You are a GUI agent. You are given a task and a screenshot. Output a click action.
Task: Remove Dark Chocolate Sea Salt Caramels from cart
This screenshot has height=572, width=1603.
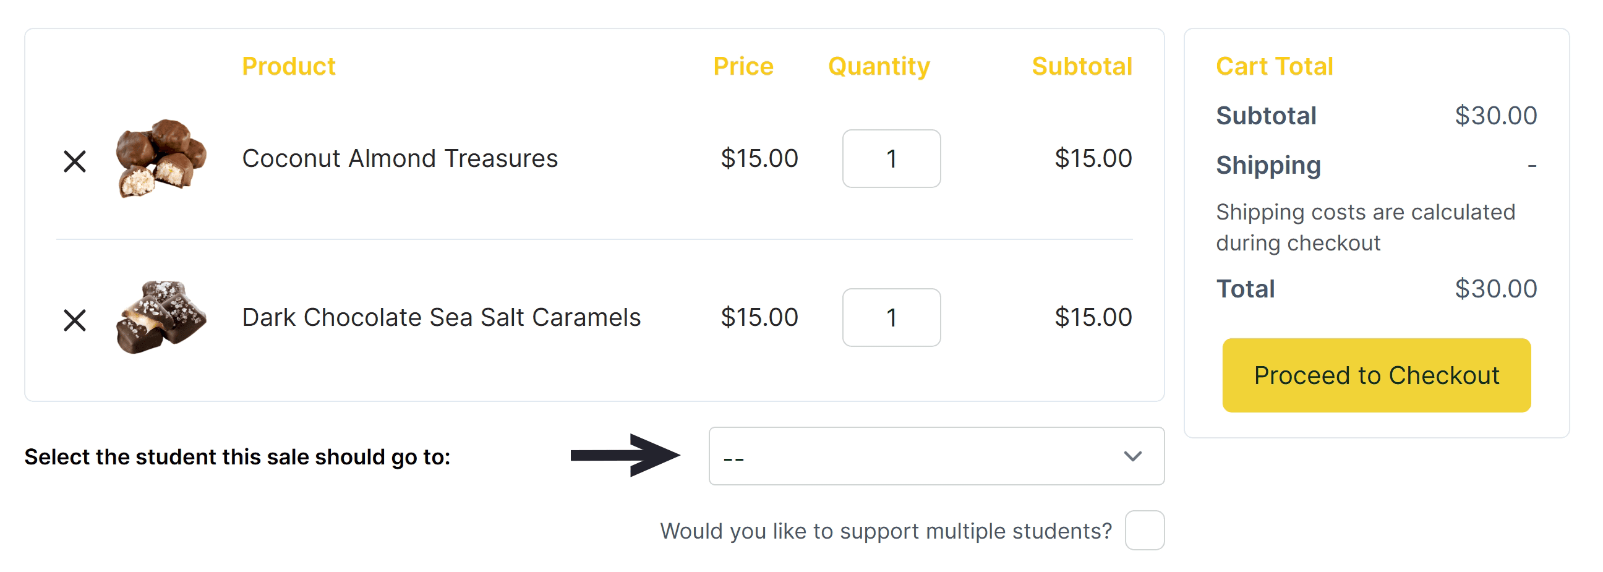coord(76,319)
